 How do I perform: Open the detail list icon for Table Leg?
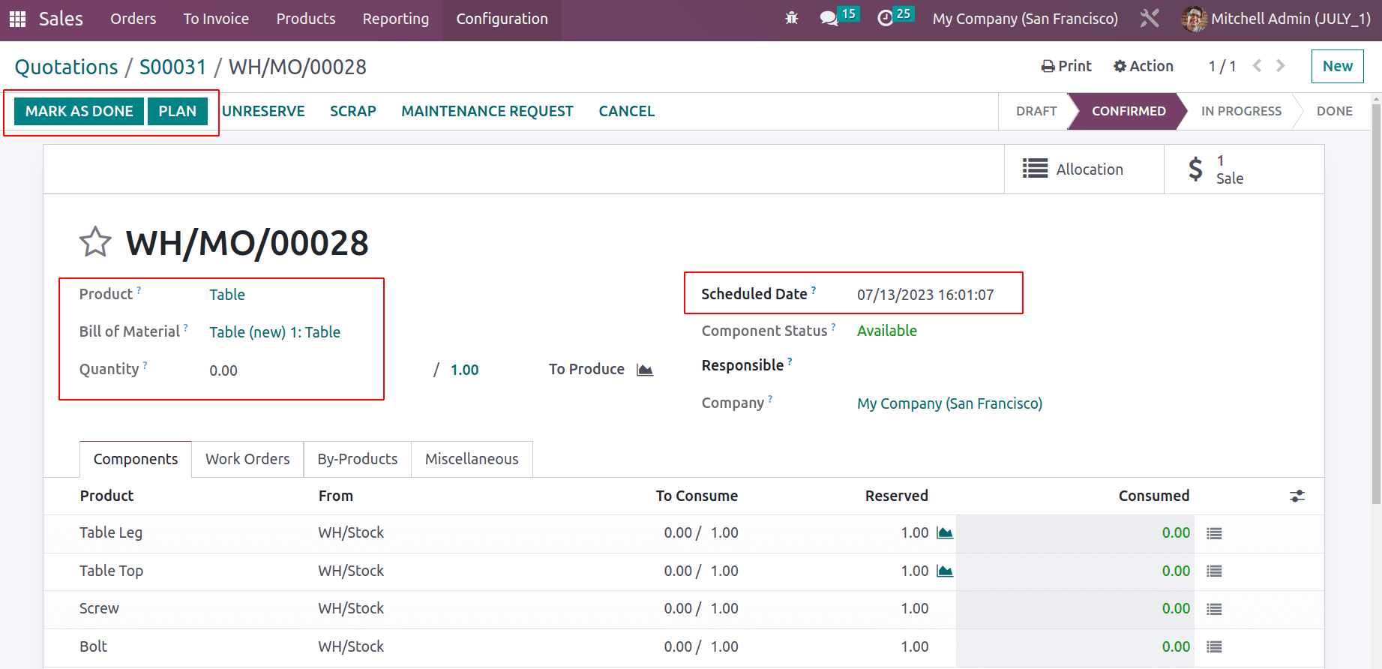pyautogui.click(x=1214, y=533)
